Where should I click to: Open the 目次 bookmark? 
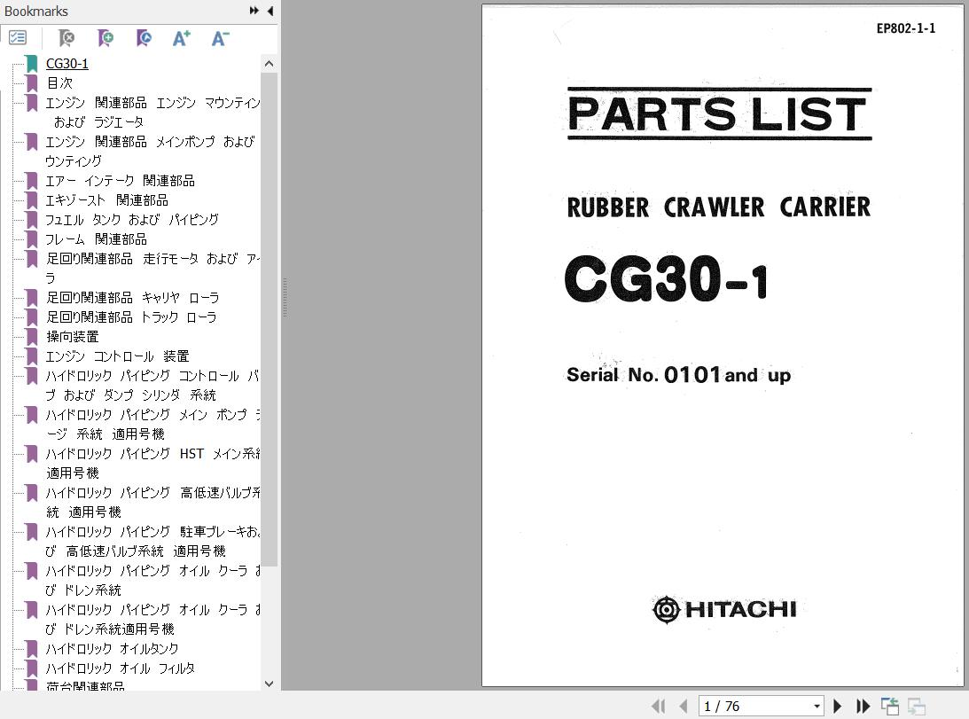point(60,82)
